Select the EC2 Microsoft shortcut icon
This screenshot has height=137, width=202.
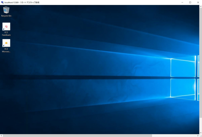[6, 43]
